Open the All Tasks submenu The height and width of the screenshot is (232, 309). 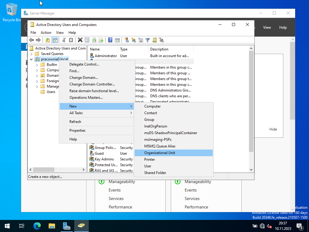click(97, 113)
